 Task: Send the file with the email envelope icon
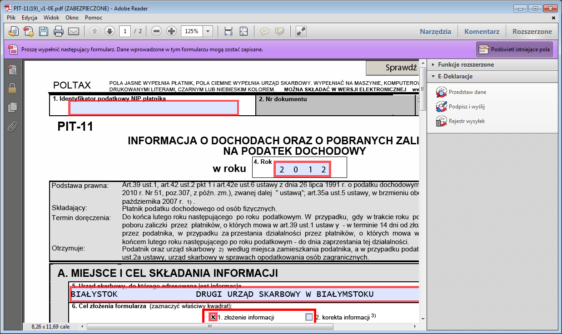(x=74, y=31)
